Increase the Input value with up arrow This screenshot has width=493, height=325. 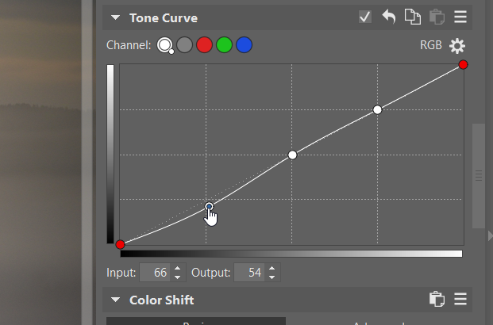177,269
